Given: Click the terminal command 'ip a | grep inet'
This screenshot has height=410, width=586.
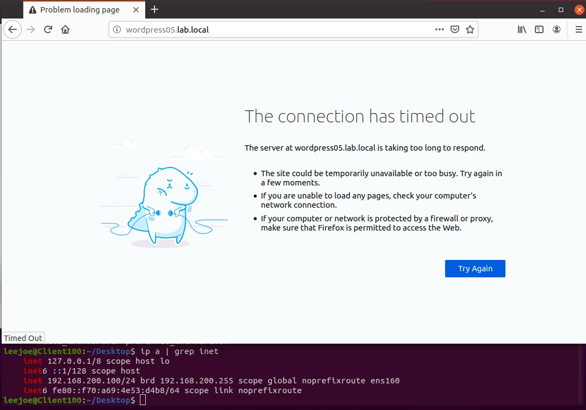Looking at the screenshot, I should 180,351.
